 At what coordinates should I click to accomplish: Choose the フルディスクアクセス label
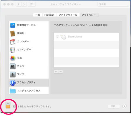[x=29, y=91]
